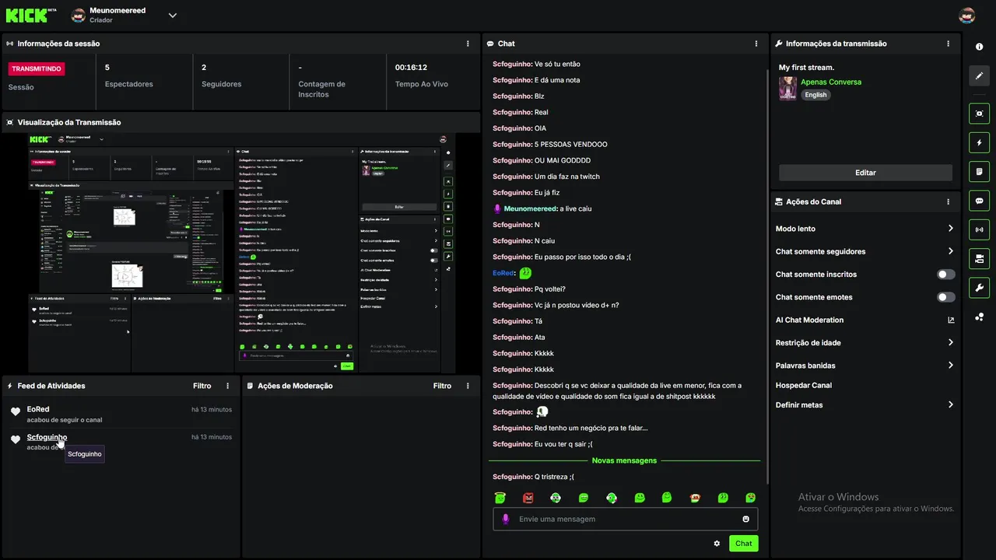The width and height of the screenshot is (996, 560).
Task: Open Ações de Moderação three-dot menu
Action: click(468, 386)
